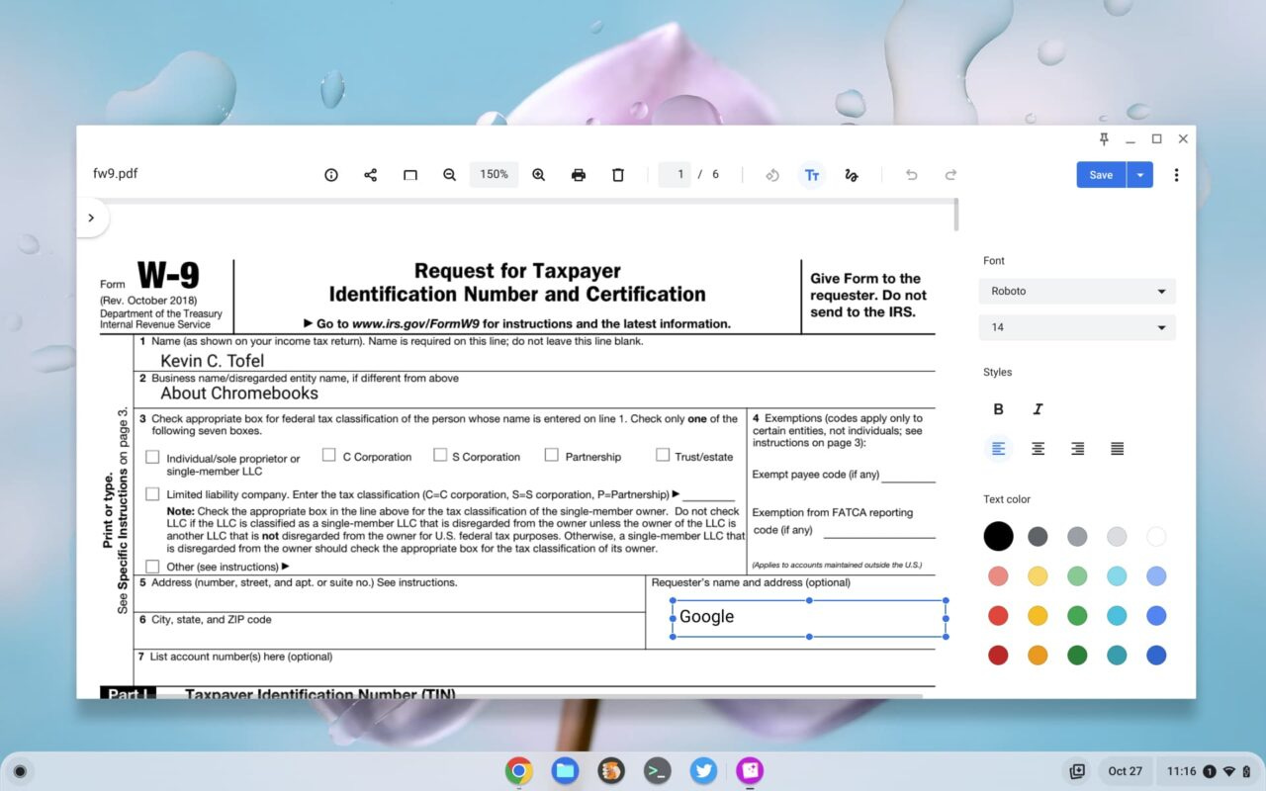The height and width of the screenshot is (791, 1266).
Task: Check the Trust/estate box
Action: tap(663, 455)
